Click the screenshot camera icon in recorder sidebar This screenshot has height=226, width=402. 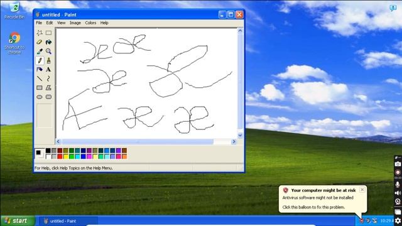coord(398,164)
